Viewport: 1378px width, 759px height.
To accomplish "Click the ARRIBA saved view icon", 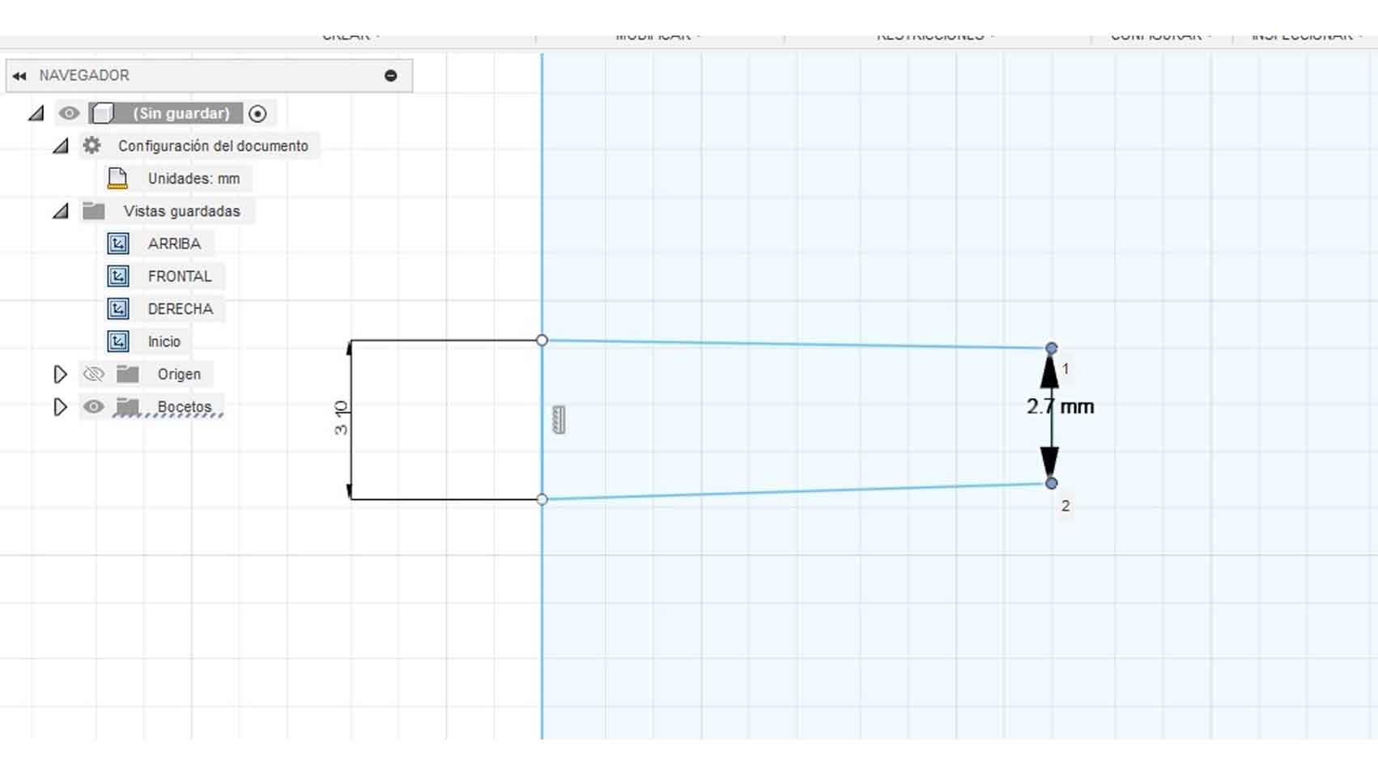I will point(118,244).
